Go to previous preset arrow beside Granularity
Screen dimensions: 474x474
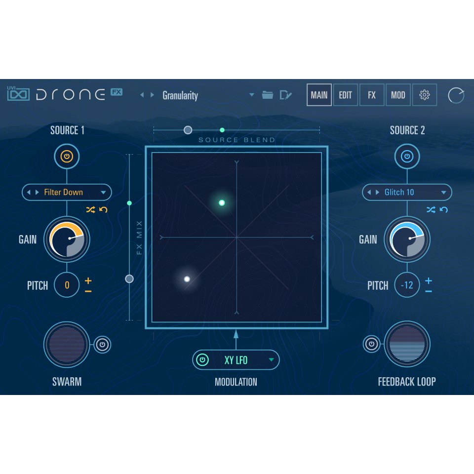pyautogui.click(x=142, y=95)
